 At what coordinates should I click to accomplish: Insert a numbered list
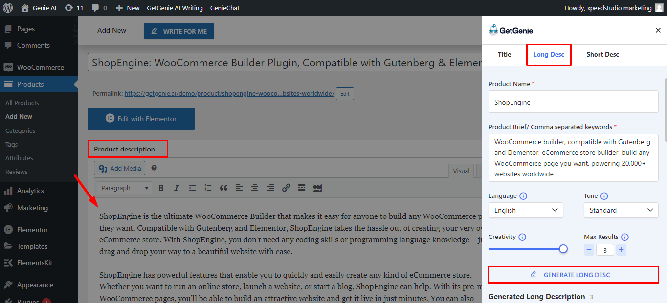coord(208,188)
